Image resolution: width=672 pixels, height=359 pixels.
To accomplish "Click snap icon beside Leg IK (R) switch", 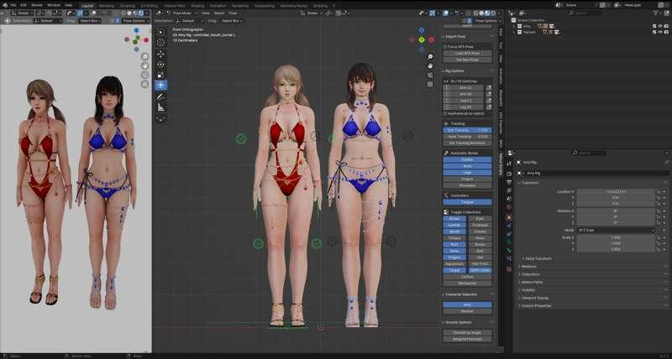I will 489,107.
